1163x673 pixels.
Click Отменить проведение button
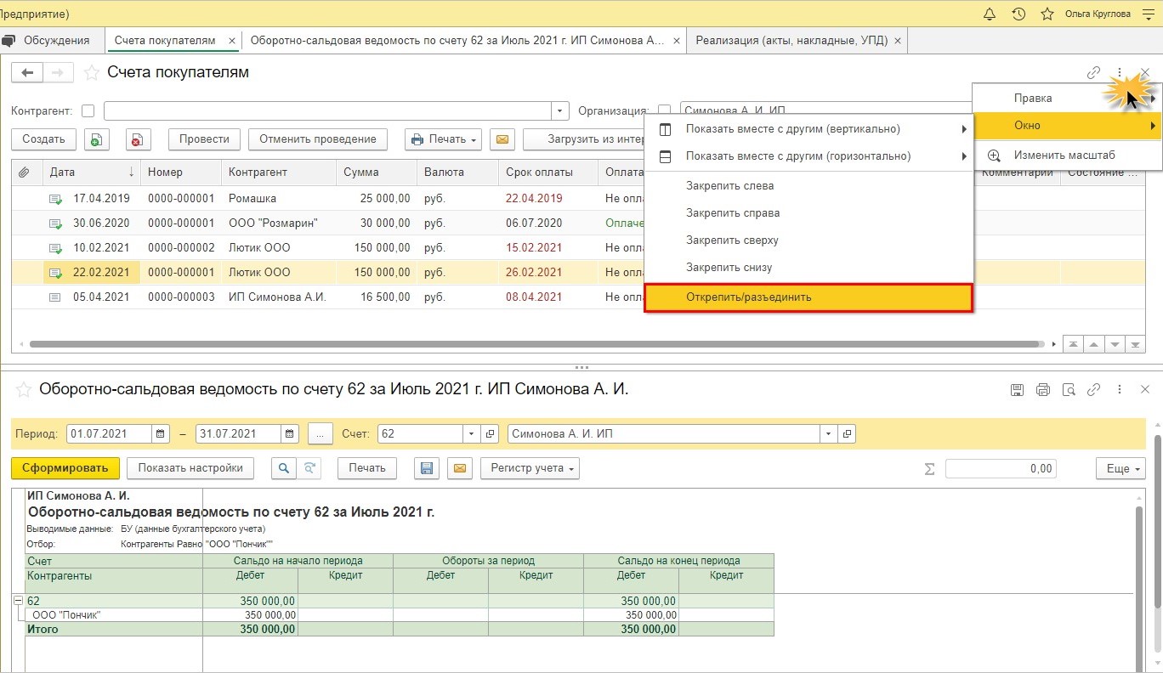click(x=318, y=139)
